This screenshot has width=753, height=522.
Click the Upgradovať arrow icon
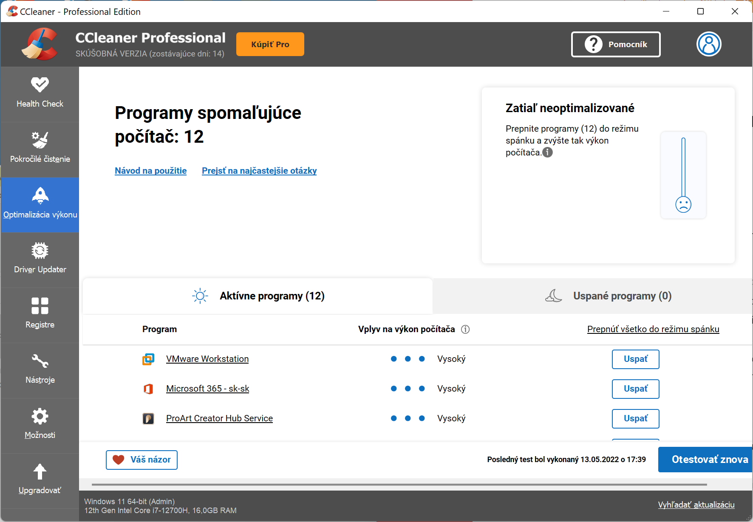click(40, 471)
